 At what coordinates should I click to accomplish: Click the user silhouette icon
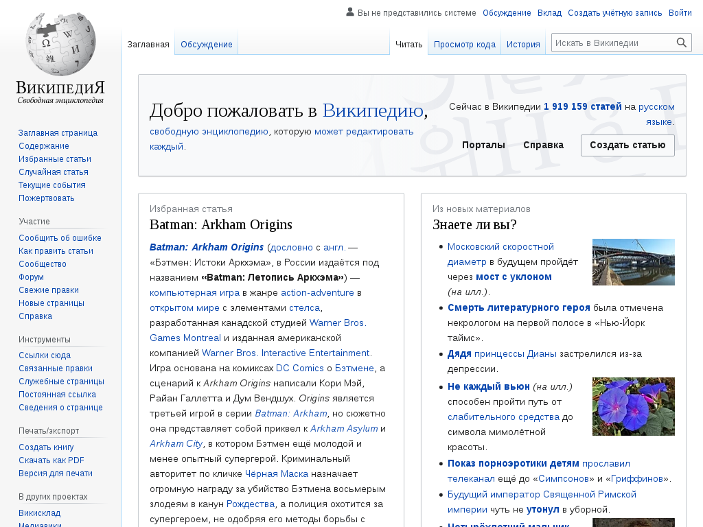349,12
